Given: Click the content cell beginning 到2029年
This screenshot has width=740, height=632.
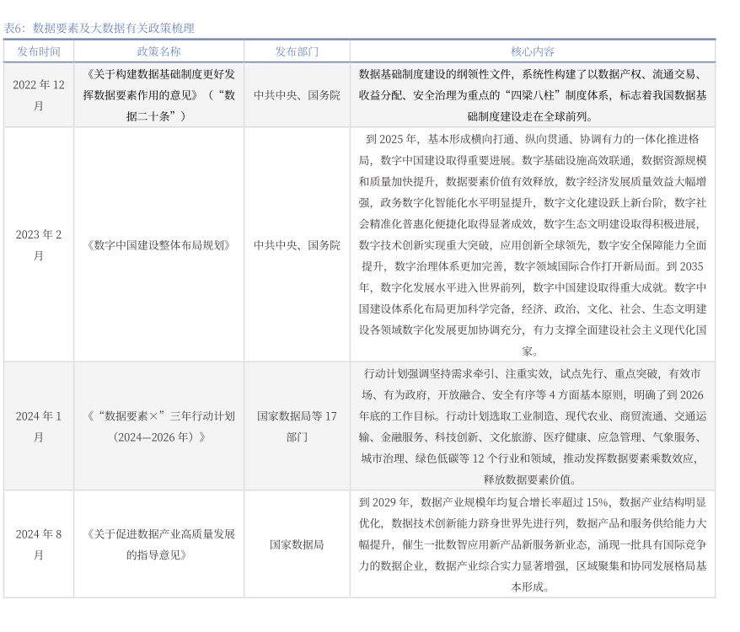Looking at the screenshot, I should coord(533,544).
